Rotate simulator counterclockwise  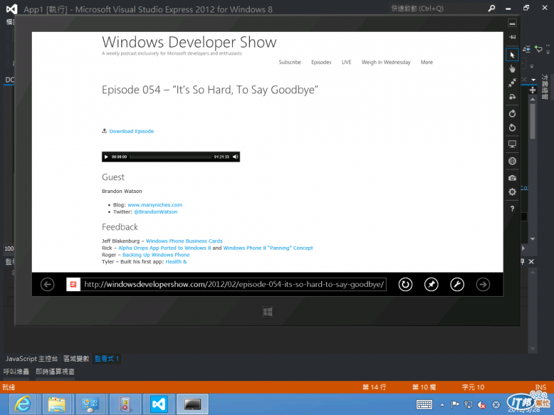tap(512, 127)
